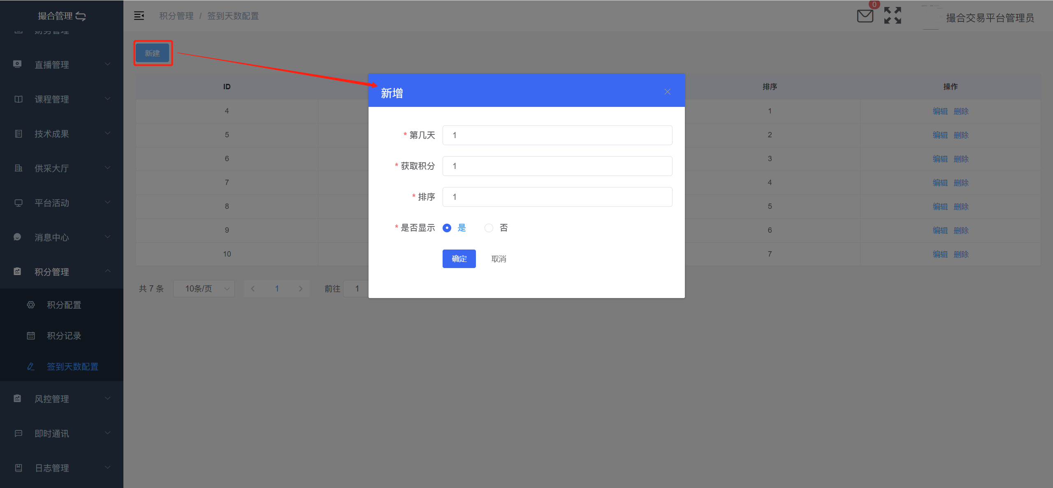
Task: Select the 是 radio button
Action: point(447,228)
